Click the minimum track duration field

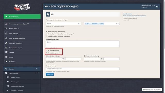(92, 59)
